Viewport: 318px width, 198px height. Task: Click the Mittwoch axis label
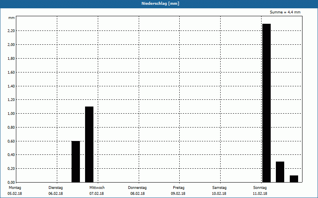tap(97, 188)
